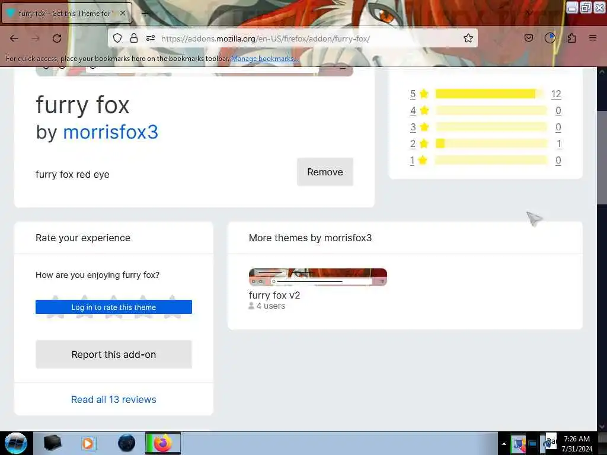Open the furry fox v2 title link
The height and width of the screenshot is (455, 607).
point(274,295)
